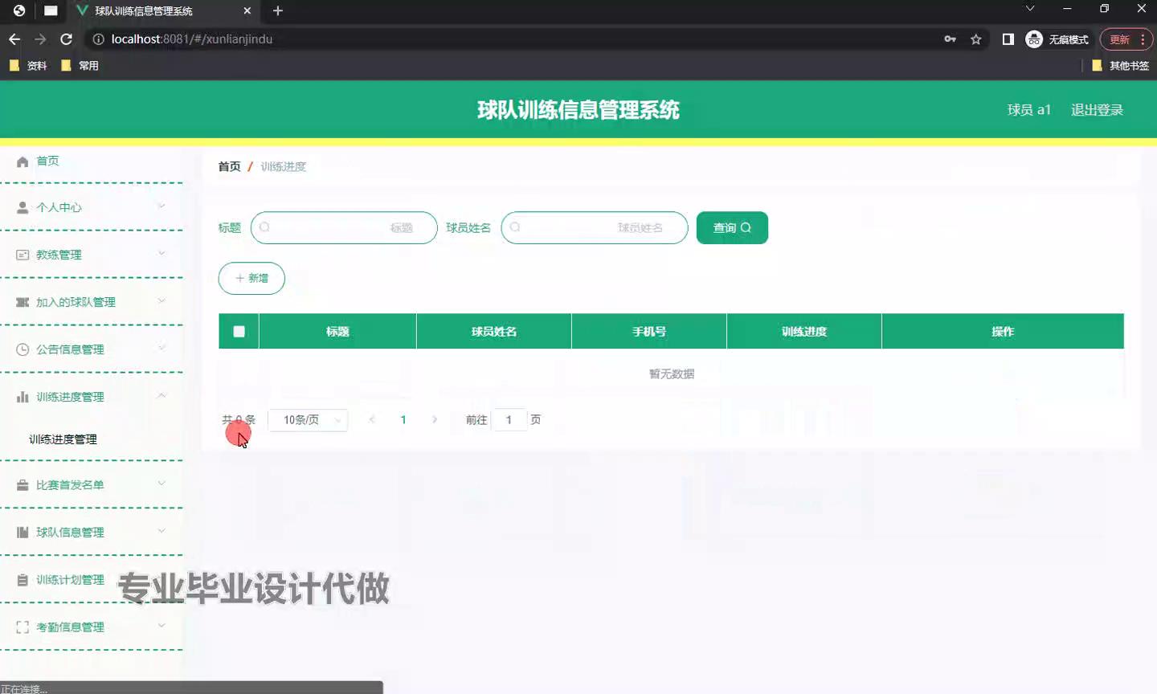Reload the page with the refresh icon
This screenshot has height=694, width=1157.
tap(67, 39)
